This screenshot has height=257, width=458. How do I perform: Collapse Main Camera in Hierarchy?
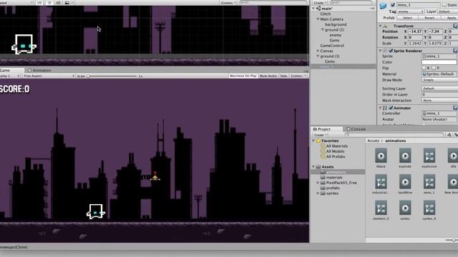[318, 19]
